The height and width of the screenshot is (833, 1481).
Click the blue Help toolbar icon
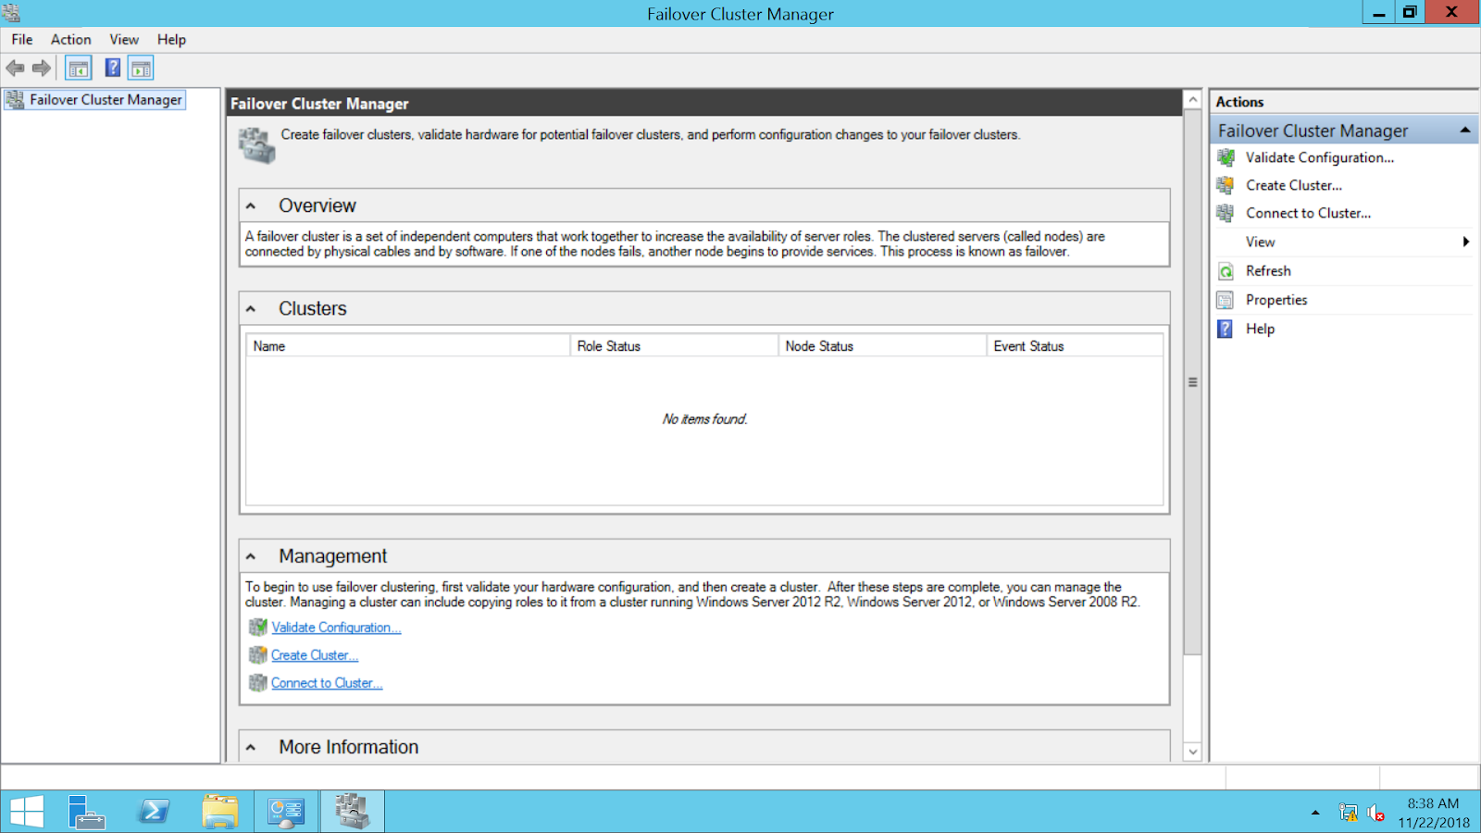click(113, 68)
